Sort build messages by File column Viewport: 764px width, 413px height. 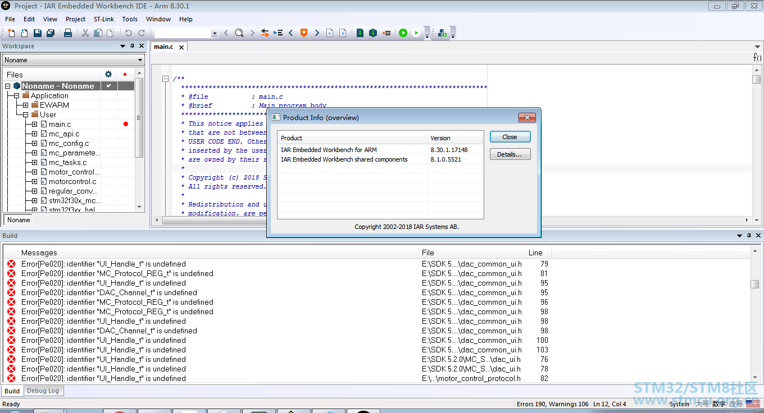pos(472,253)
